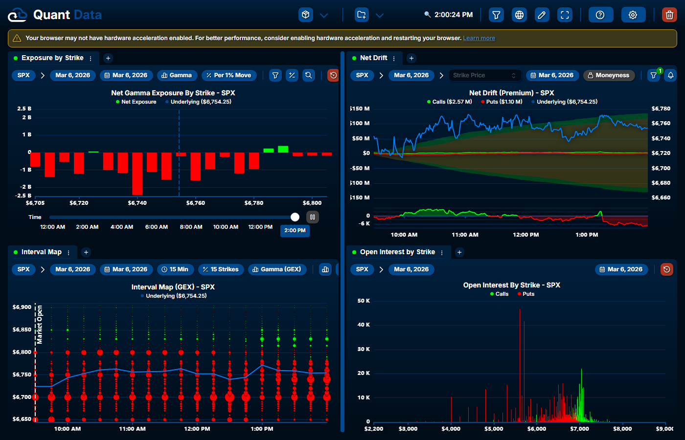This screenshot has width=685, height=440.
Task: Click the help question mark icon
Action: [x=600, y=15]
